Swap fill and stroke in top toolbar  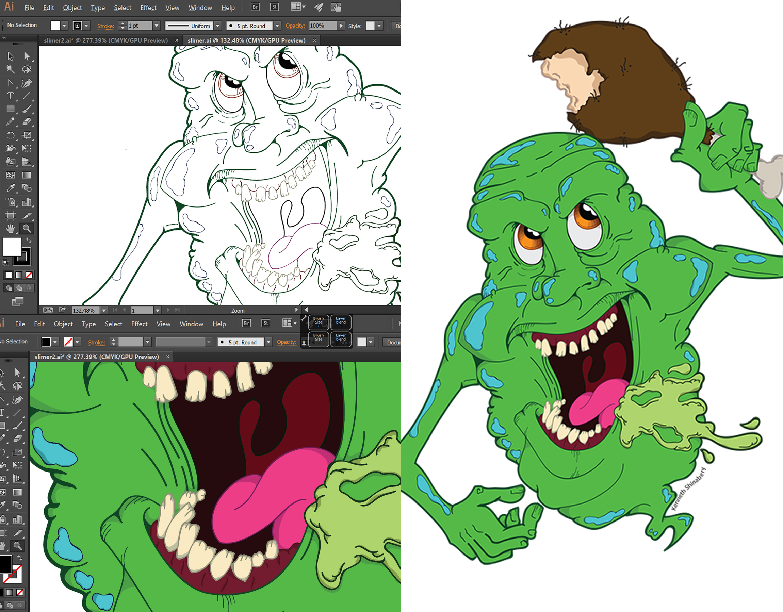(x=29, y=241)
